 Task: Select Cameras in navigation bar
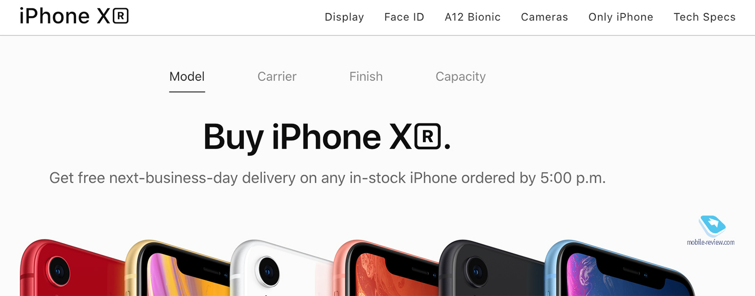(x=544, y=17)
